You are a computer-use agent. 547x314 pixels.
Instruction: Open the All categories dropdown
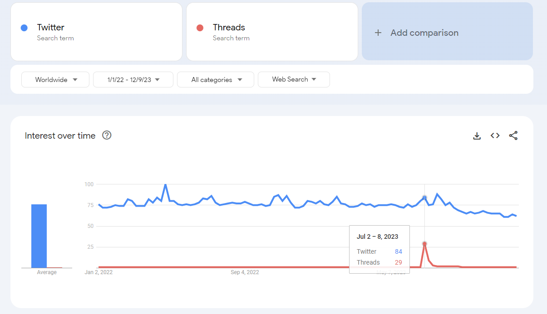[216, 80]
